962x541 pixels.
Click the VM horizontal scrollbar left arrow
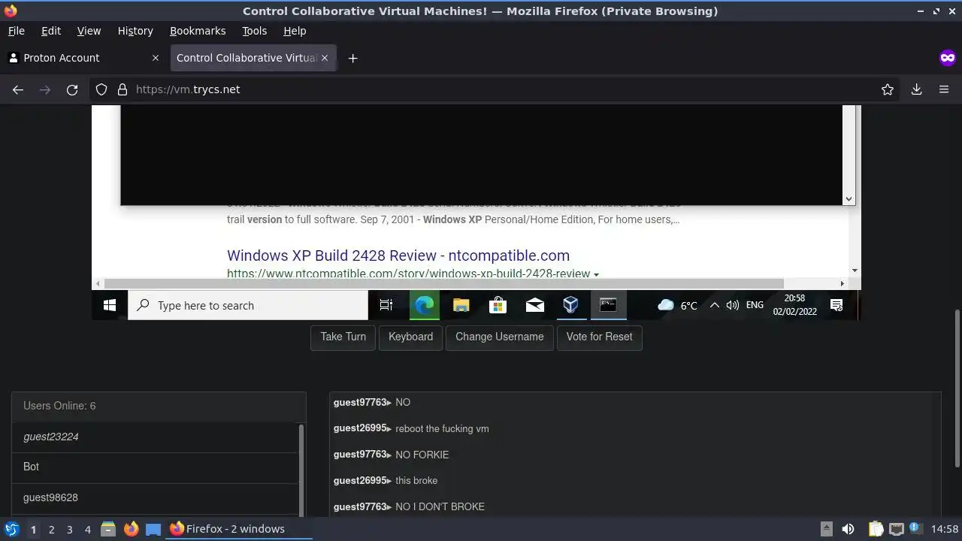tap(98, 283)
